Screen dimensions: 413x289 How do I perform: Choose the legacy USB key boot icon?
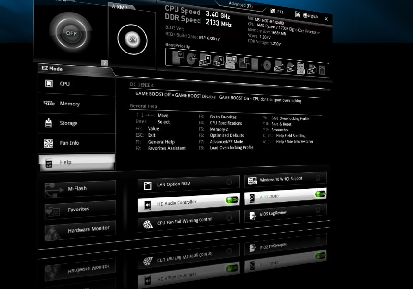point(300,68)
